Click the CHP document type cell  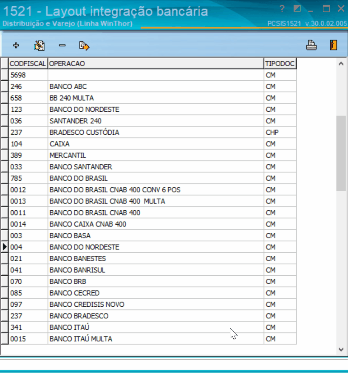280,132
